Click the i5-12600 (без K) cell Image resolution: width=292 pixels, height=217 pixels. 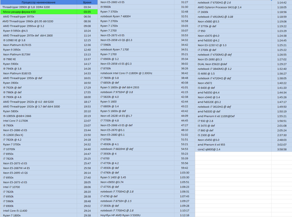tap(39, 135)
